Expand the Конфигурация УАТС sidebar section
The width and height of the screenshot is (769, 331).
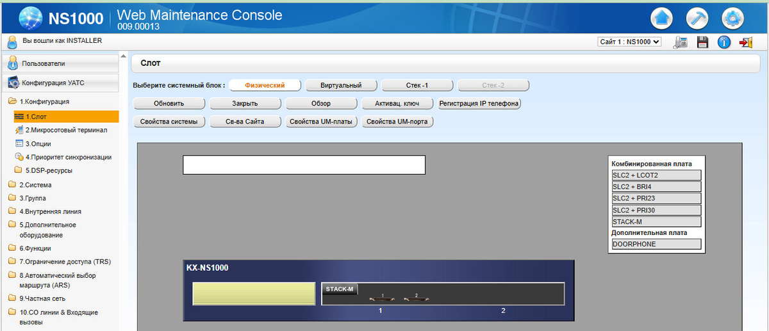coord(60,83)
